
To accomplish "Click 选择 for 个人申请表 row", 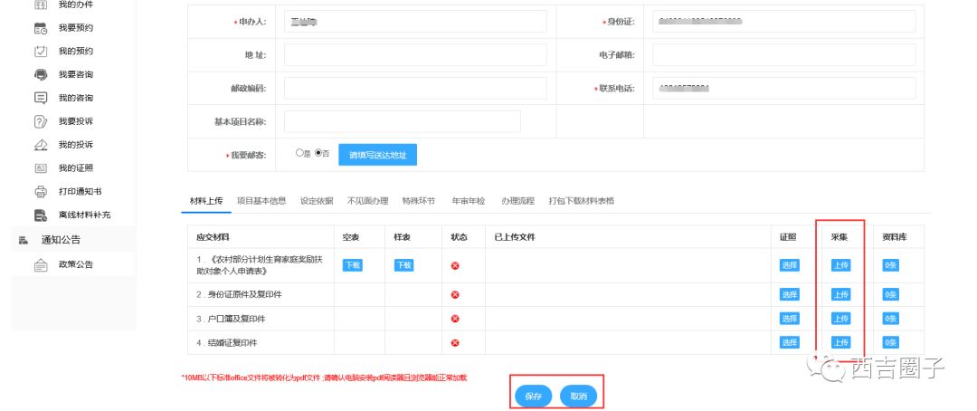I will coord(789,265).
